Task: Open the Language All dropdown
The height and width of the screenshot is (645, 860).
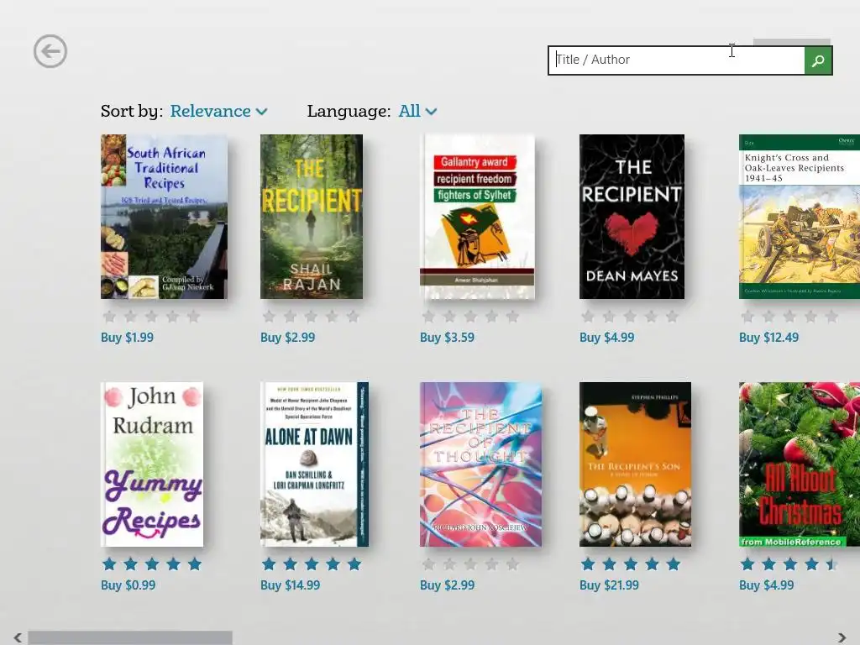Action: pyautogui.click(x=417, y=112)
